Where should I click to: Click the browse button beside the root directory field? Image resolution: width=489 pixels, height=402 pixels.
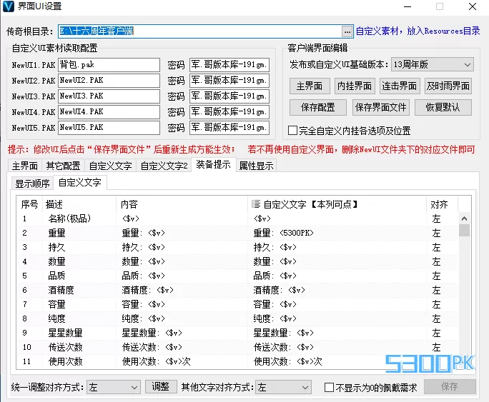pyautogui.click(x=347, y=31)
